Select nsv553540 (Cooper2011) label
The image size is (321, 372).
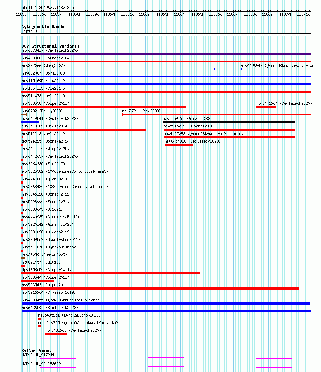click(45, 278)
